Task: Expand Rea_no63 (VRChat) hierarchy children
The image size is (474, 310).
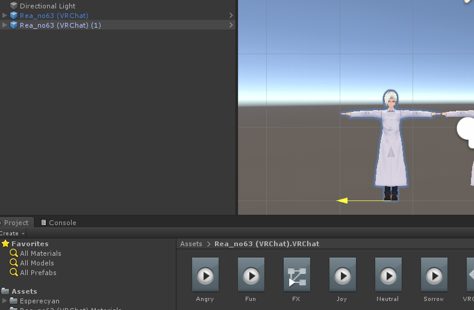Action: (x=5, y=16)
